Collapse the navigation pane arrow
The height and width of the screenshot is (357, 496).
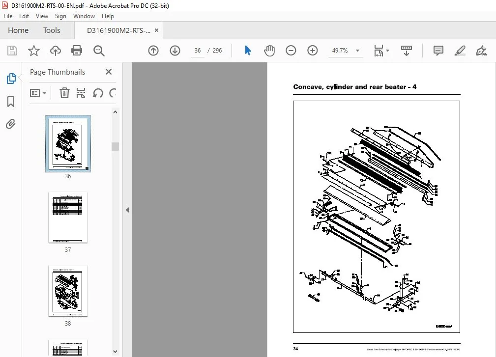(x=127, y=210)
